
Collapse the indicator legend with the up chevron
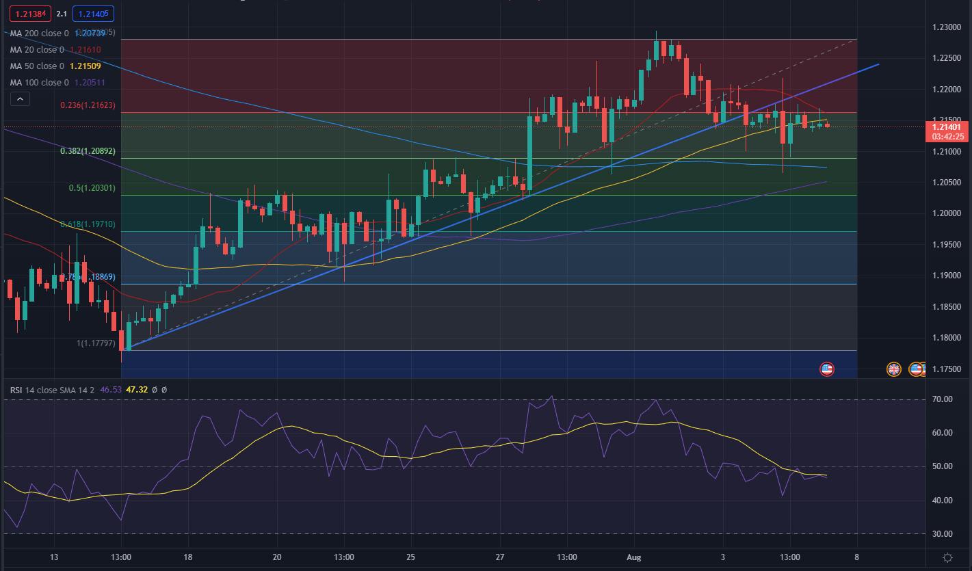[x=20, y=98]
